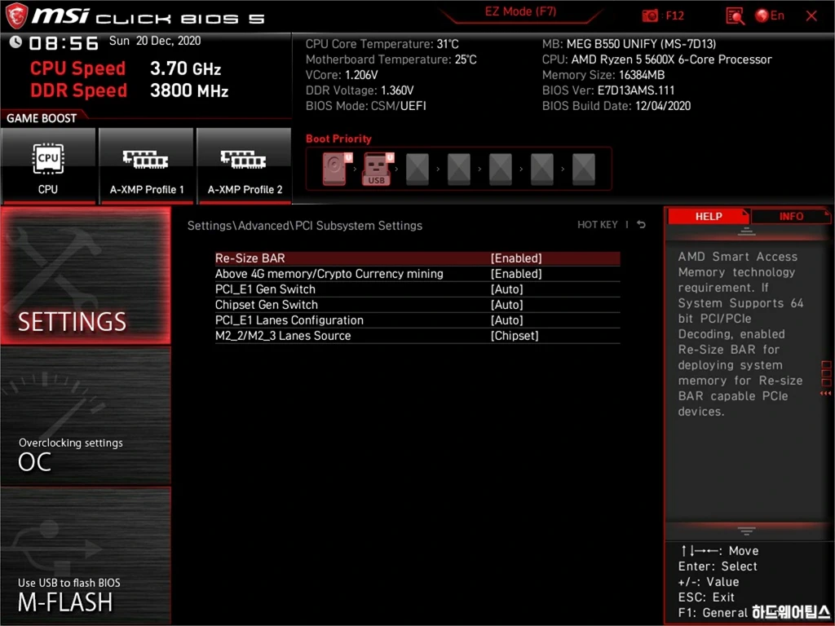Click the DDR Voltage 1.360V reading

pyautogui.click(x=360, y=90)
